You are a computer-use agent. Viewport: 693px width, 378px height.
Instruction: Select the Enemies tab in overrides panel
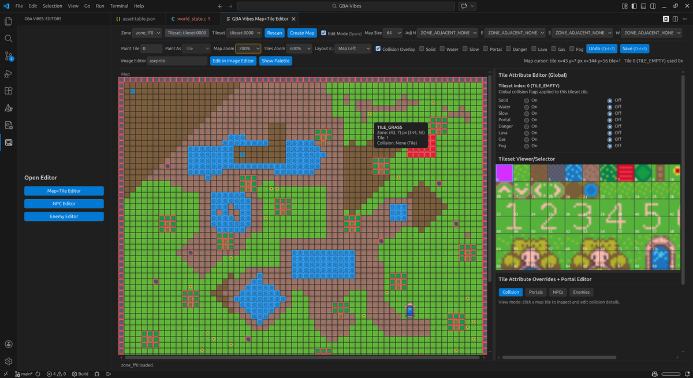pos(581,292)
